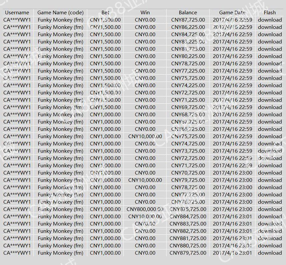Download flash for the CNY87,725.00 balance row
The width and height of the screenshot is (286, 265).
click(270, 20)
